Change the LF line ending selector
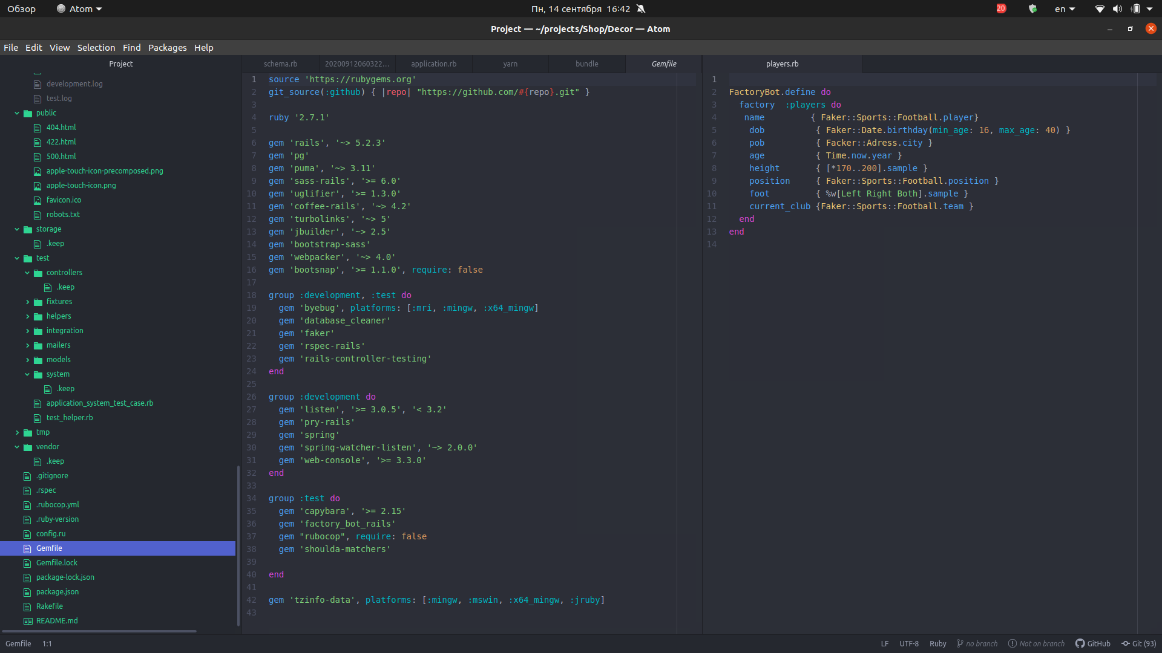This screenshot has height=653, width=1162. point(884,644)
